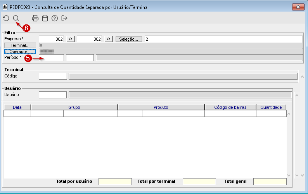Click the Total por terminal field
Image resolution: width=308 pixels, height=194 pixels.
pos(199,182)
